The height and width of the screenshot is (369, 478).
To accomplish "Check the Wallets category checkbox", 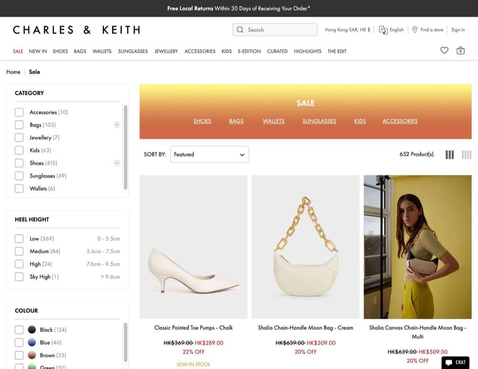I will [19, 188].
